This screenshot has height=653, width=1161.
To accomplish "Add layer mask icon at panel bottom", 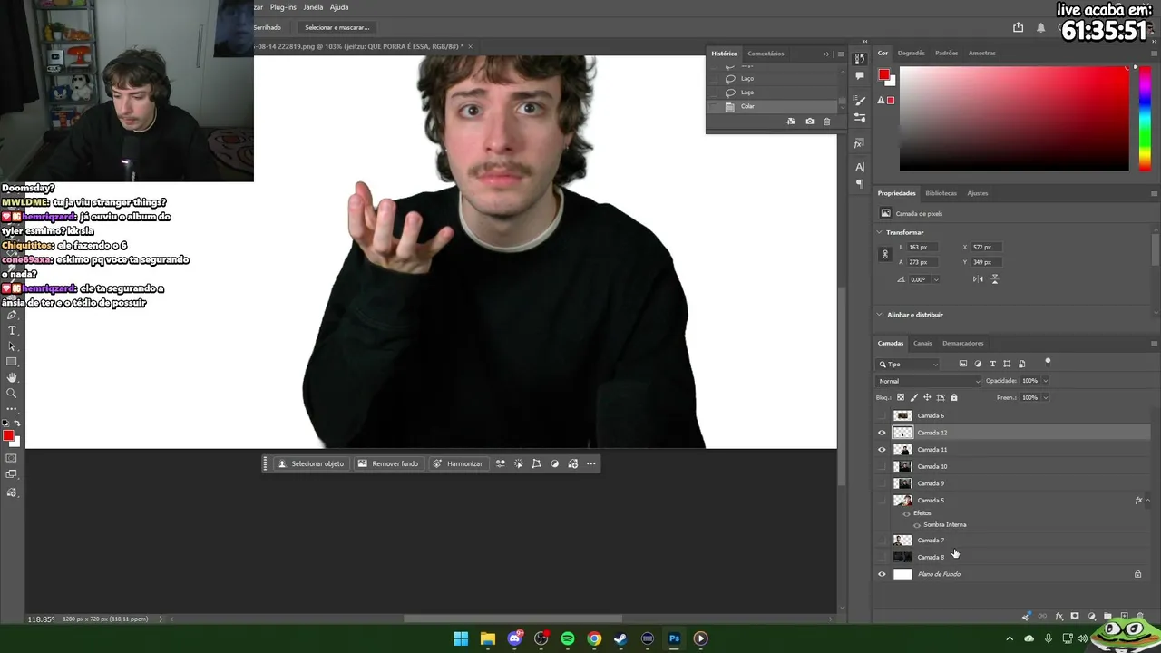I will point(1075,617).
